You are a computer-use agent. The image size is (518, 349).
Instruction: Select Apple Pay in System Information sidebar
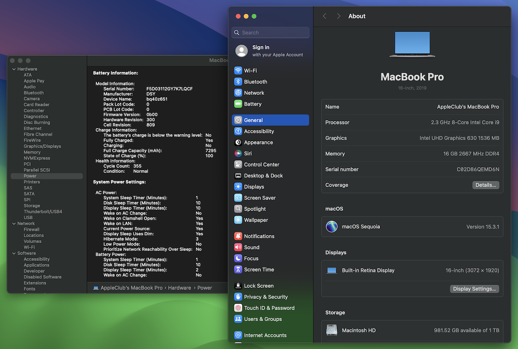(34, 81)
